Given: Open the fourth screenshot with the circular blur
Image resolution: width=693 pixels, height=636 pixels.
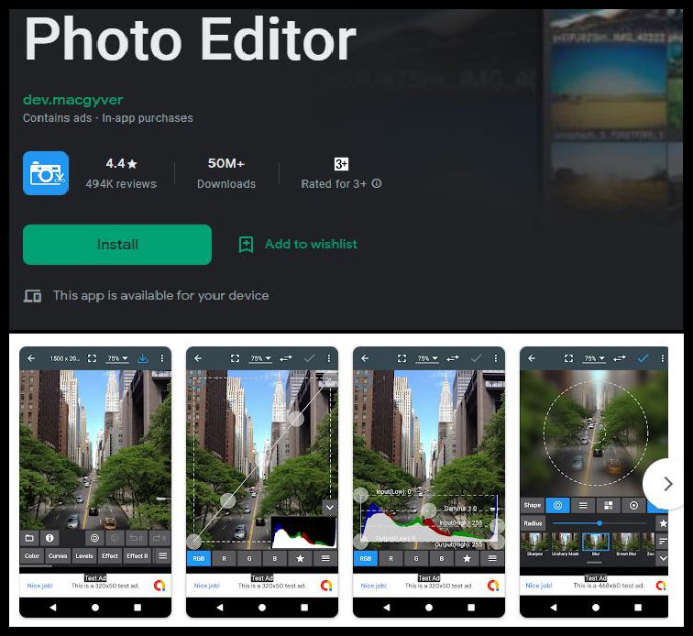Looking at the screenshot, I should (x=594, y=482).
